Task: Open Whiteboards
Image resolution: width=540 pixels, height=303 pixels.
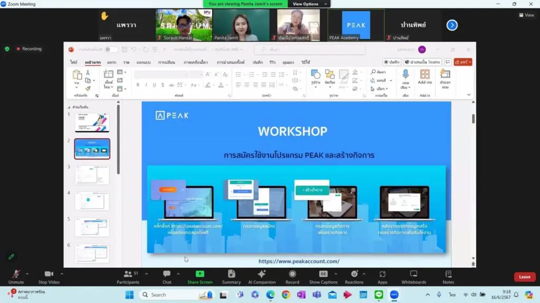Action: pos(413,277)
